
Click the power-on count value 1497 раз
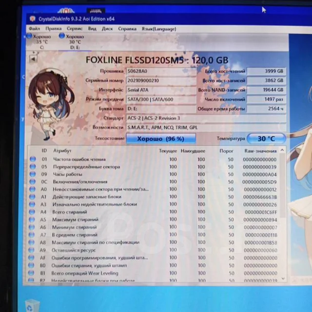click(266, 99)
